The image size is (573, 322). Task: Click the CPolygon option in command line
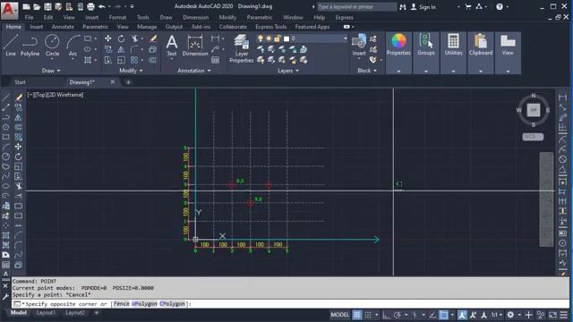pos(172,304)
